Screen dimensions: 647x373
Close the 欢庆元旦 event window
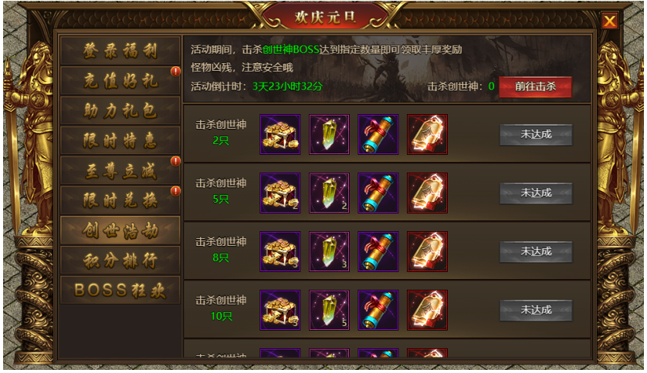click(609, 21)
